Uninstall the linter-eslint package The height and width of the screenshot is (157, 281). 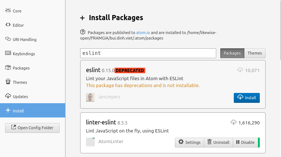coord(218,142)
